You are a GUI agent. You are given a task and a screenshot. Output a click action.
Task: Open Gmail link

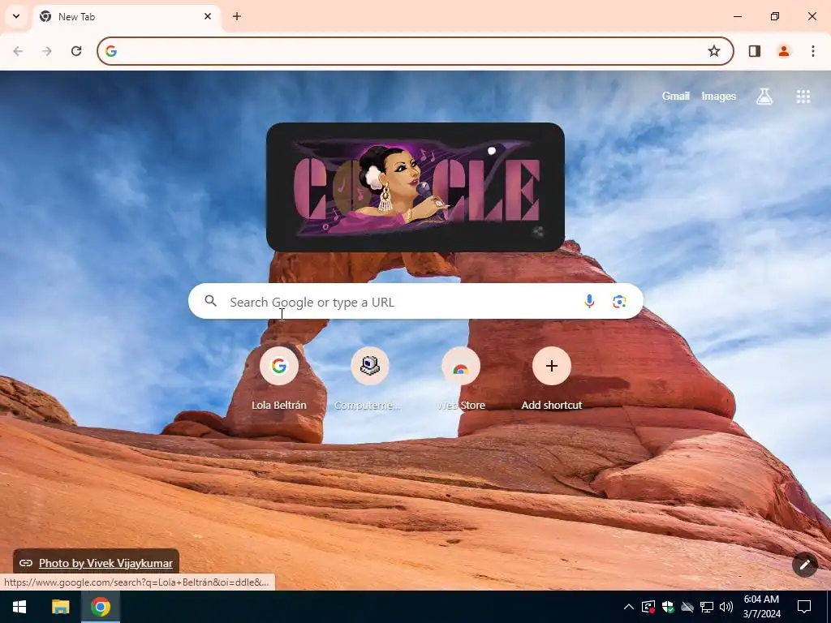(676, 96)
